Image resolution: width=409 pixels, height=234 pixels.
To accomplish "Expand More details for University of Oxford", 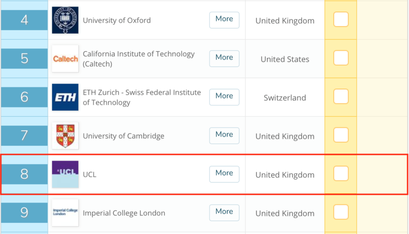I will coord(224,20).
